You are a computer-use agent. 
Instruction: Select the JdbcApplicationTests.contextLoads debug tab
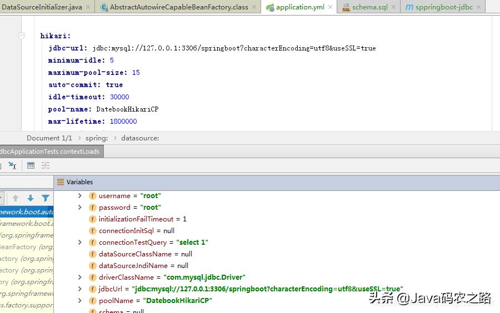[x=51, y=152]
